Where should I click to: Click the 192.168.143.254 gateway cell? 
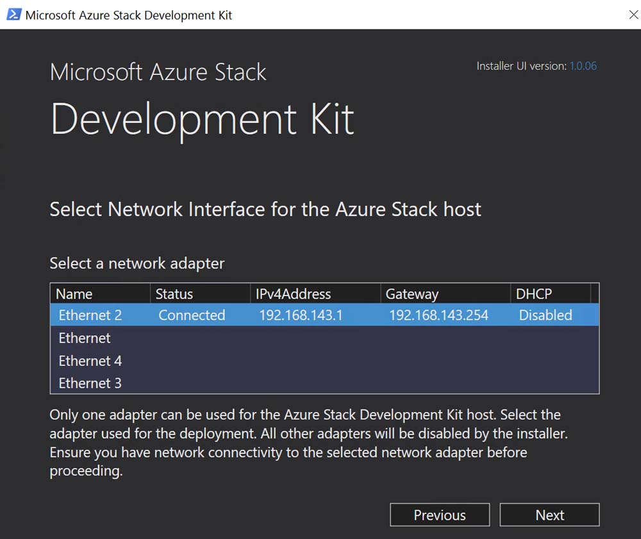(x=438, y=315)
